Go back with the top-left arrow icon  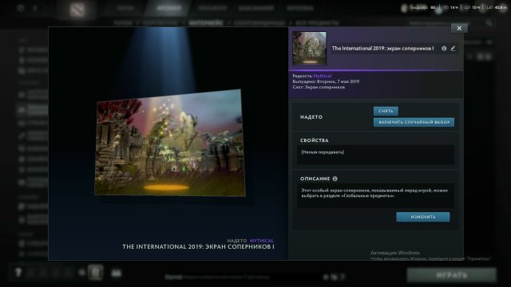(35, 8)
